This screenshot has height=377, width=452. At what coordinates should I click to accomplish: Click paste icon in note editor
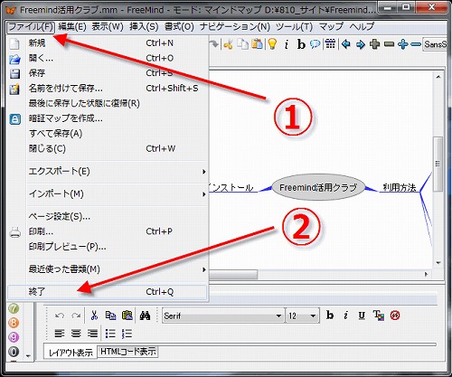click(127, 316)
